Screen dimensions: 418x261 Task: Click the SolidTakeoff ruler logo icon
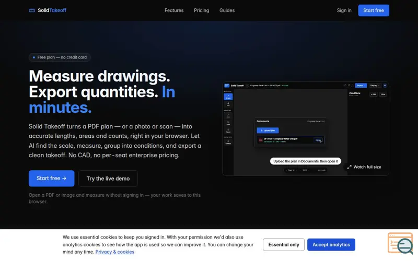pyautogui.click(x=32, y=10)
